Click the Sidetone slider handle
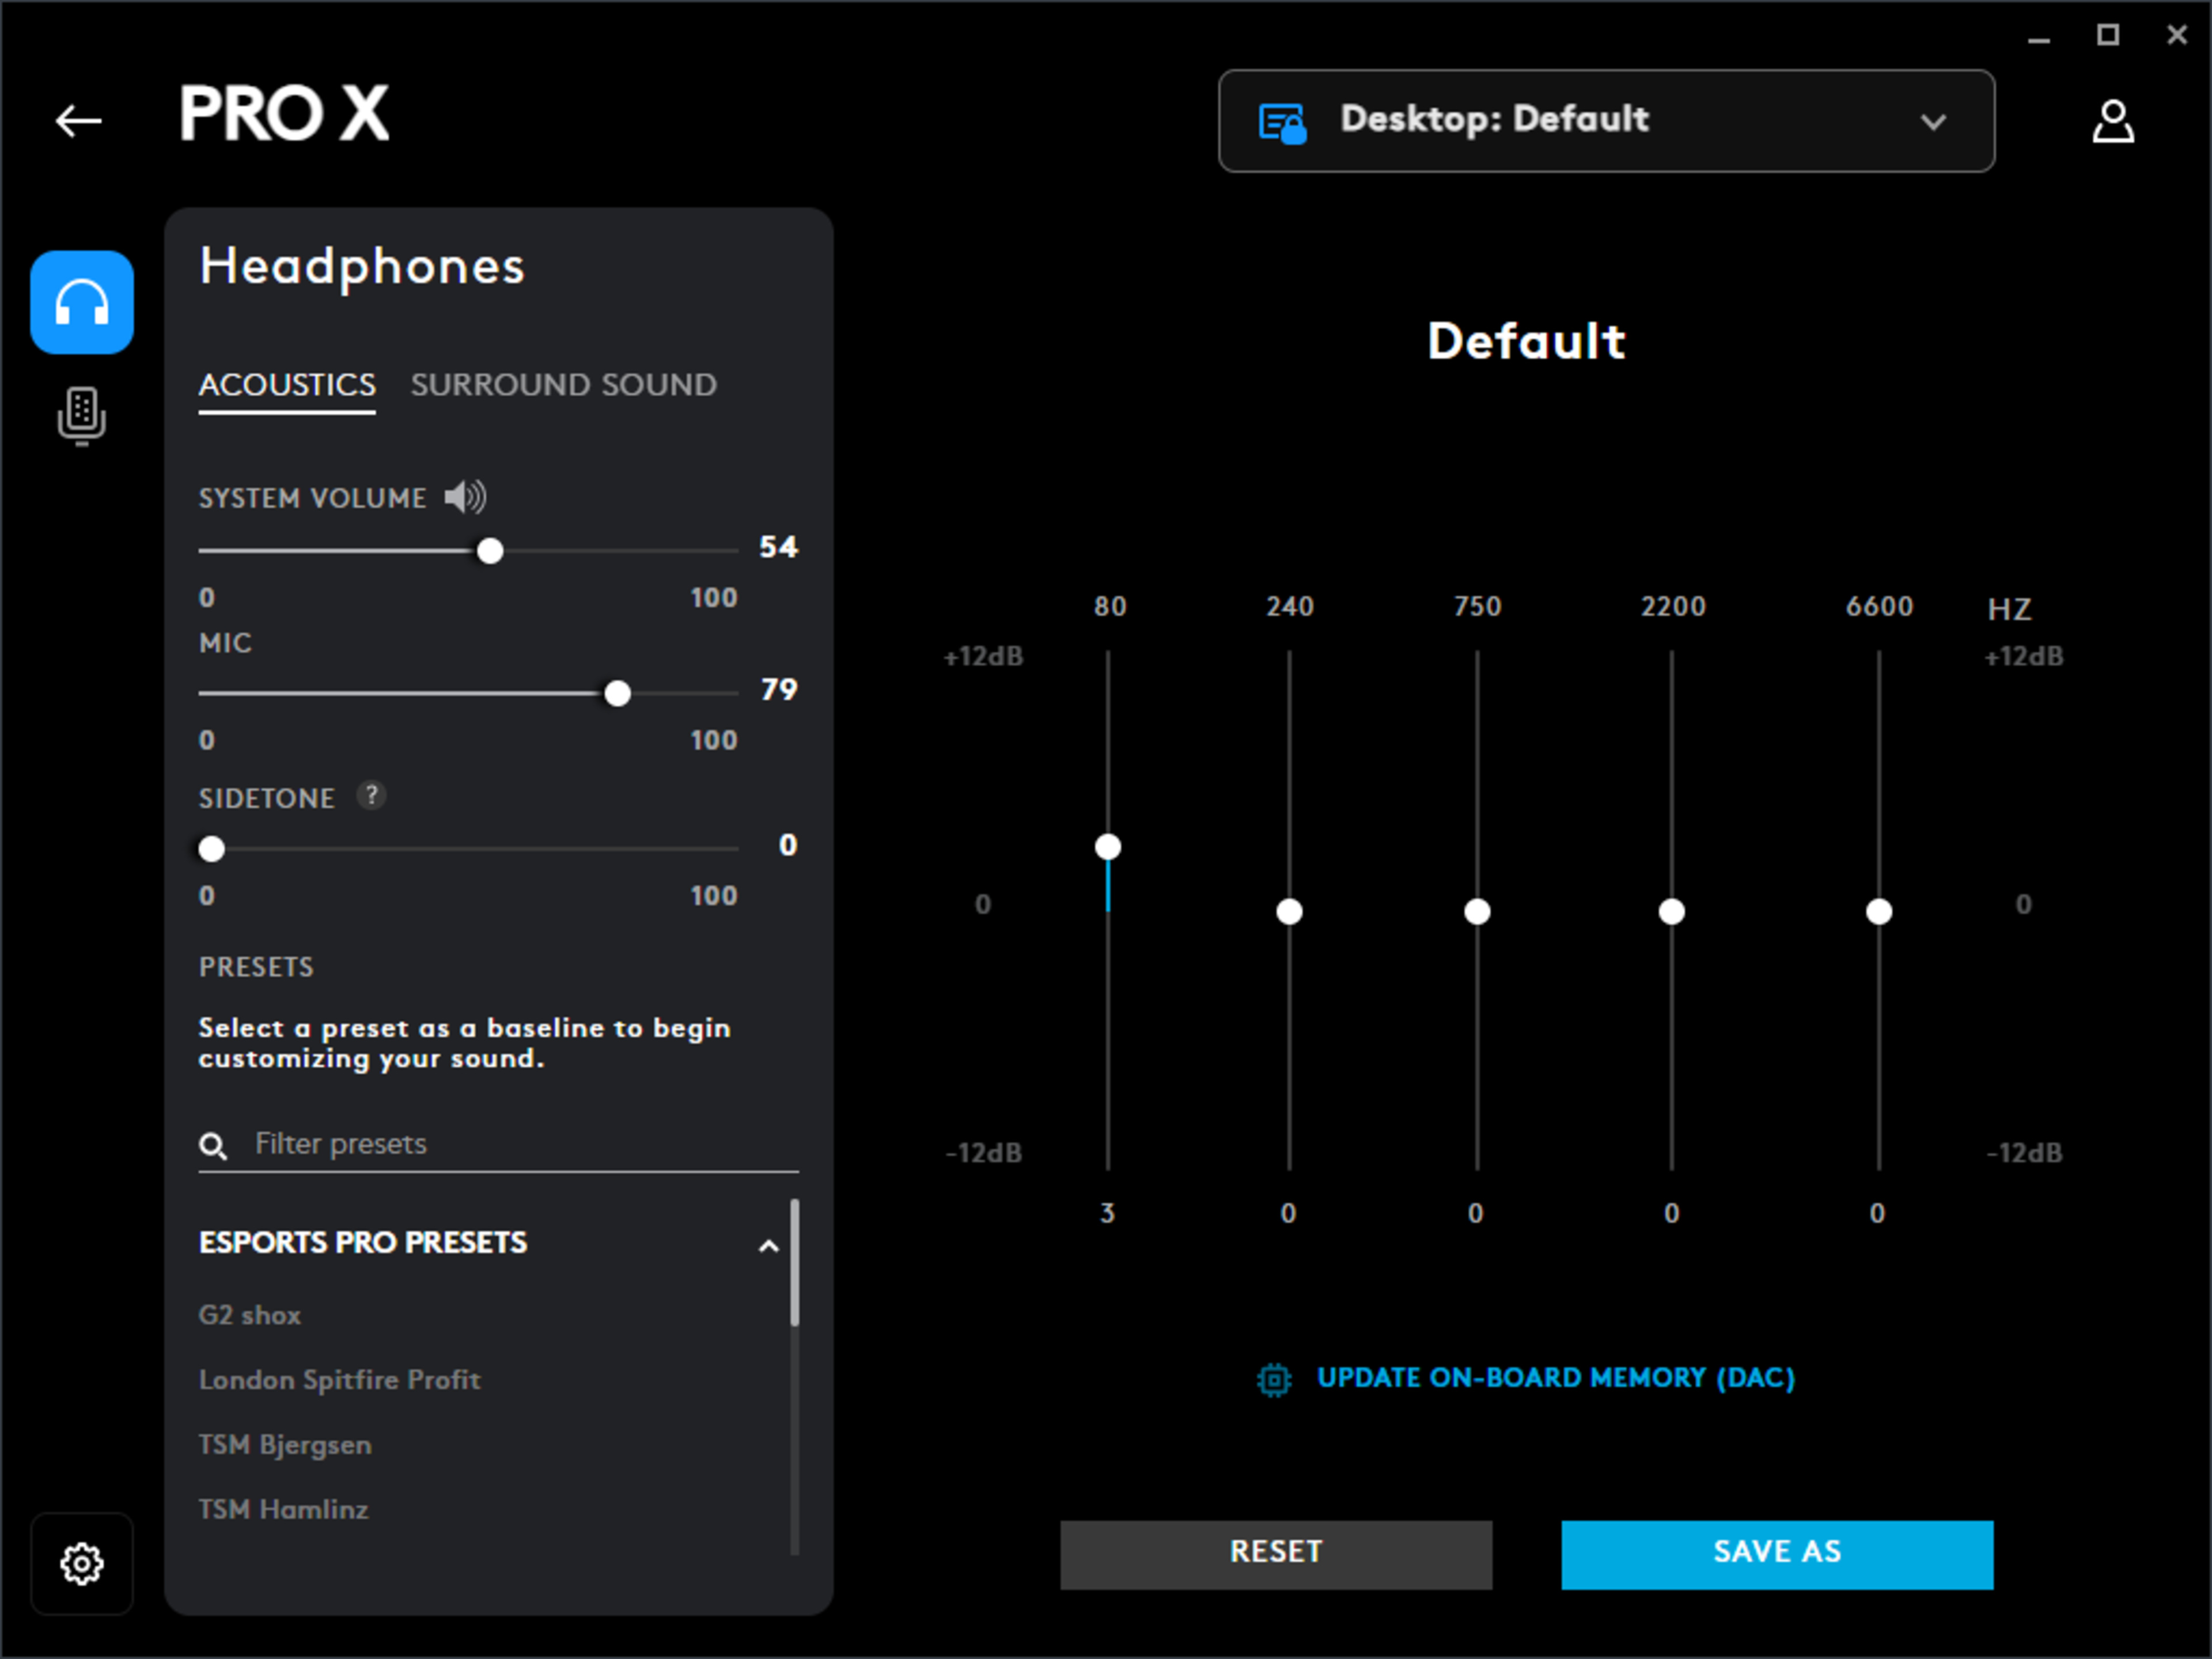This screenshot has width=2212, height=1659. pyautogui.click(x=212, y=849)
